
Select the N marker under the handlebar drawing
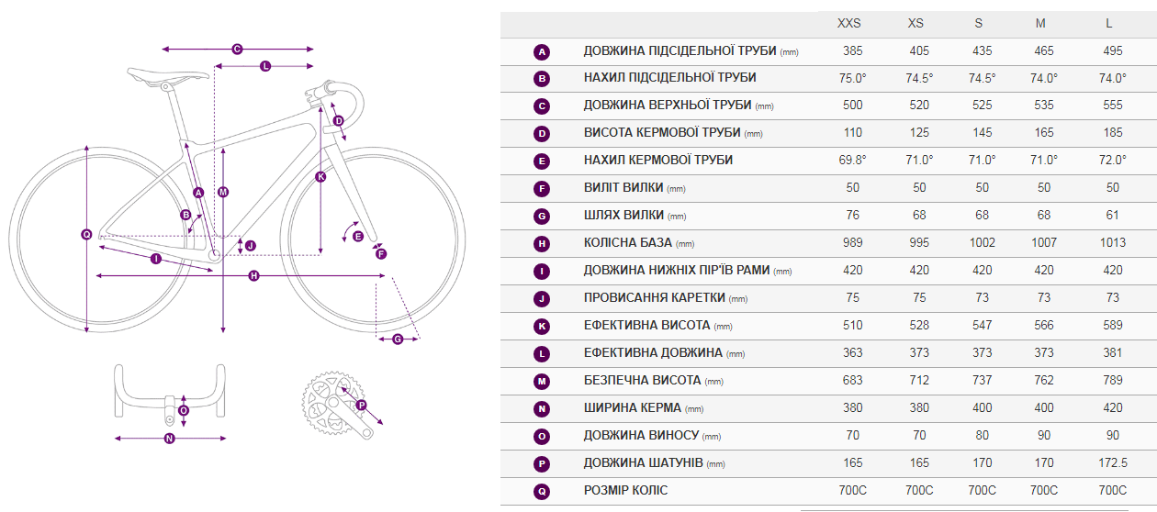click(x=169, y=439)
